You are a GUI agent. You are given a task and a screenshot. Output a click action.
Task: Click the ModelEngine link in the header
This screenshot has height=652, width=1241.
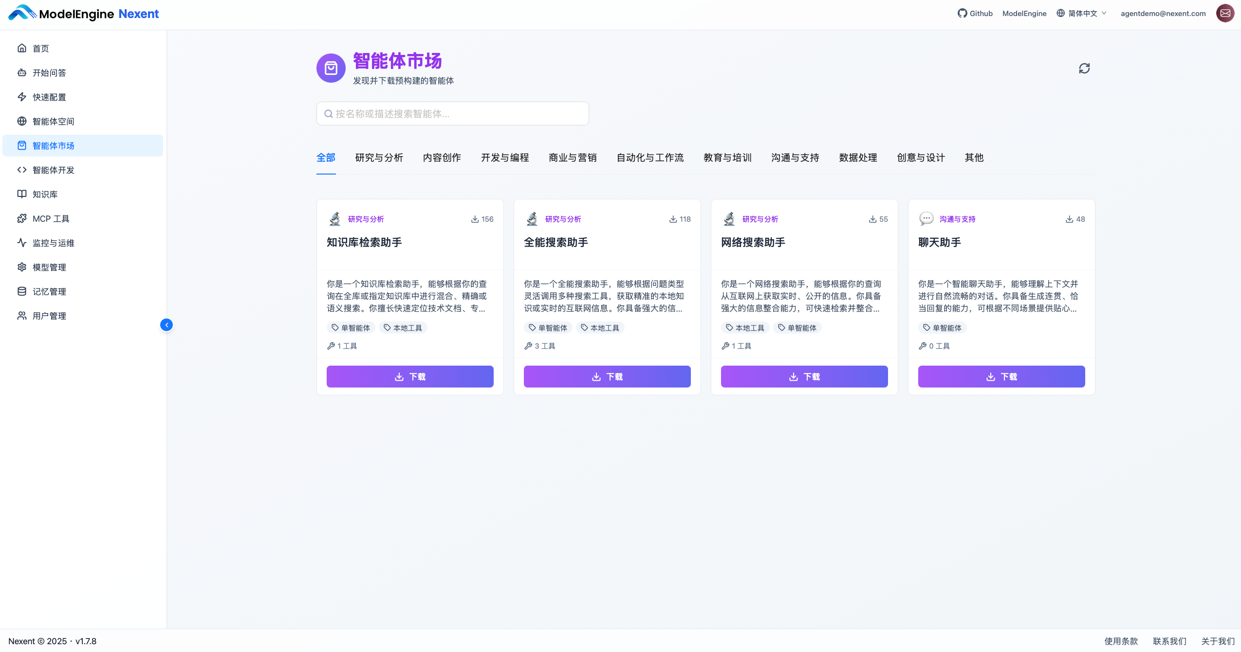(1024, 14)
